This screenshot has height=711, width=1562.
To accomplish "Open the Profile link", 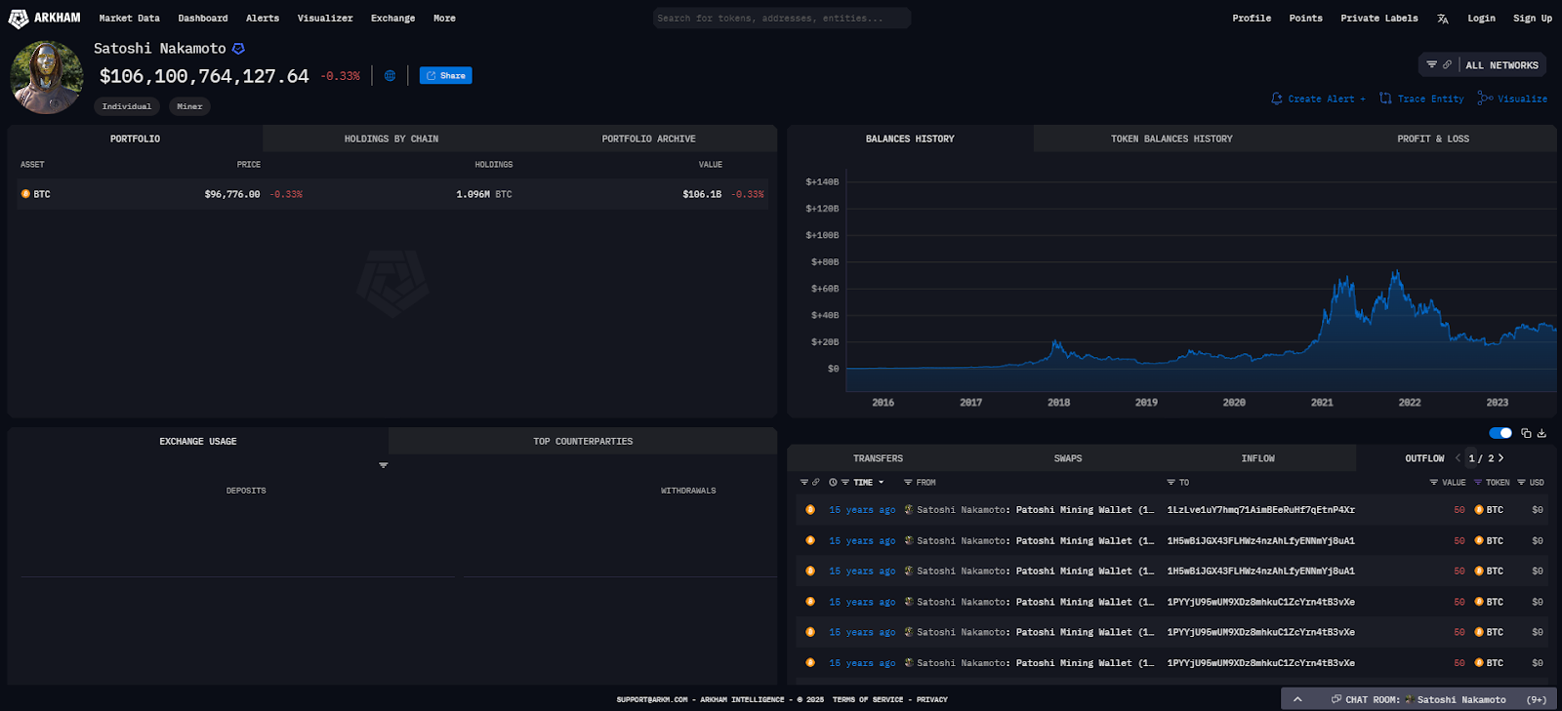I will point(1252,19).
